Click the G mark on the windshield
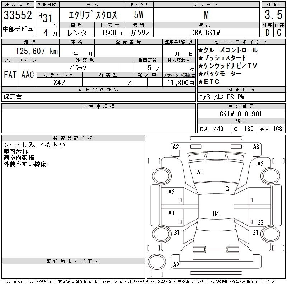 click(x=227, y=189)
